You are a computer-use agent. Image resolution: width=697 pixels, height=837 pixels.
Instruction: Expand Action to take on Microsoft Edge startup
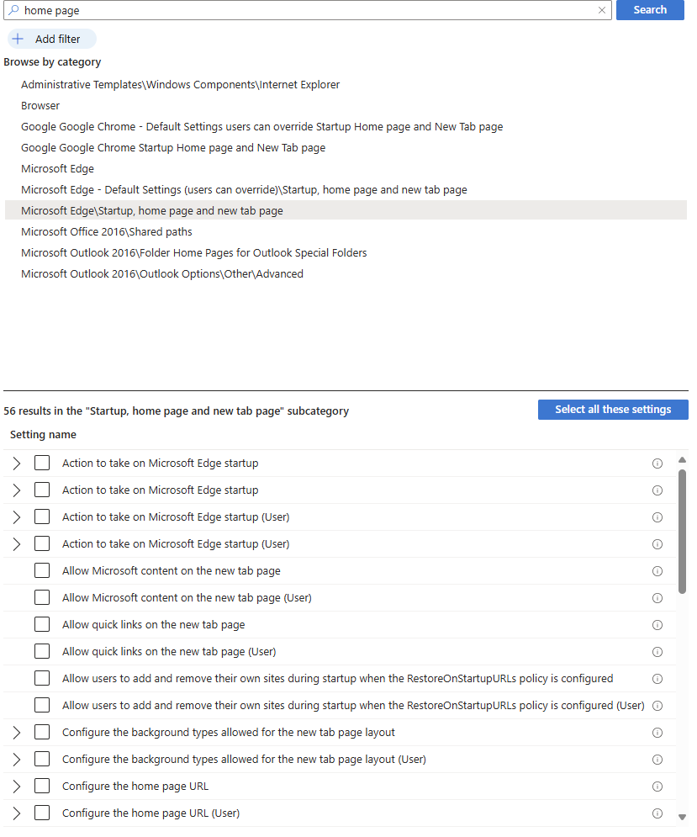[x=16, y=463]
